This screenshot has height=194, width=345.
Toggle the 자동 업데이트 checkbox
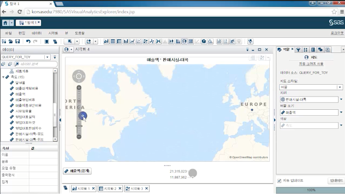(x=279, y=181)
